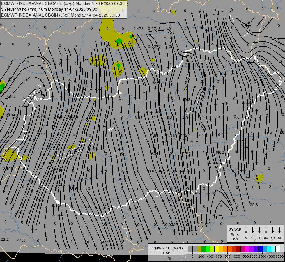Click the '6.62' value on the map

(x=220, y=152)
